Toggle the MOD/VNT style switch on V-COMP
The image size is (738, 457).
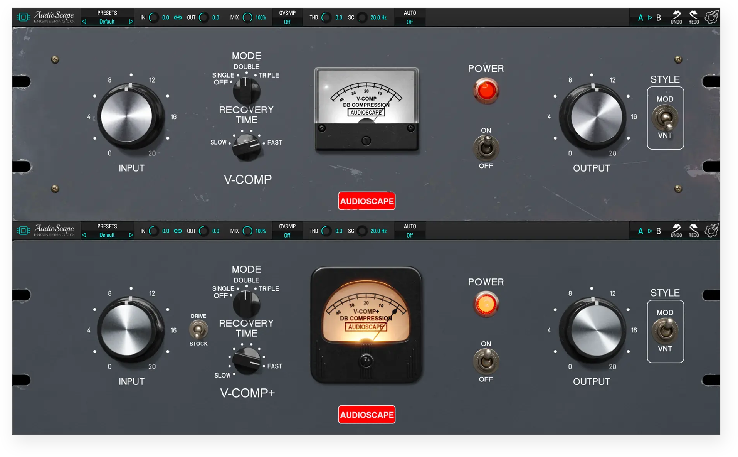click(x=665, y=118)
